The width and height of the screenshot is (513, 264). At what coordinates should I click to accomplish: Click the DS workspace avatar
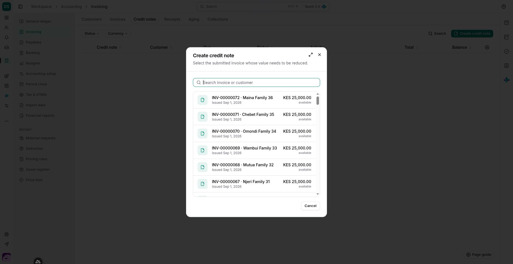point(7,7)
